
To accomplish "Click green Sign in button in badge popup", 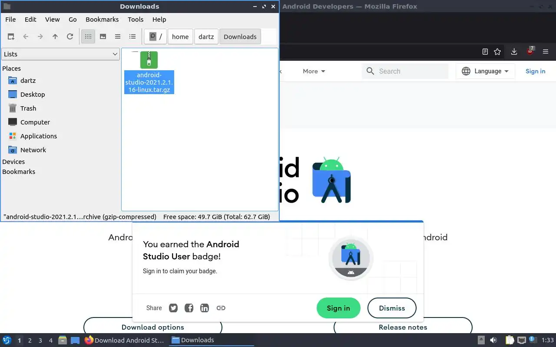I will point(338,308).
